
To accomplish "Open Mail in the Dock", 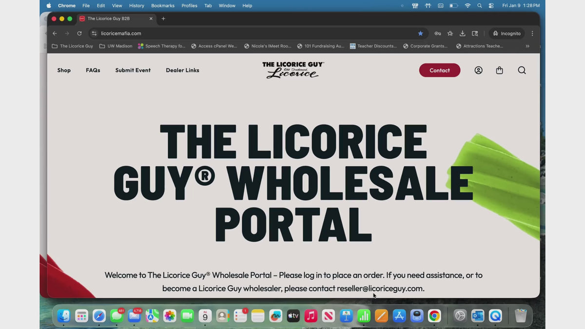I will coord(134,316).
